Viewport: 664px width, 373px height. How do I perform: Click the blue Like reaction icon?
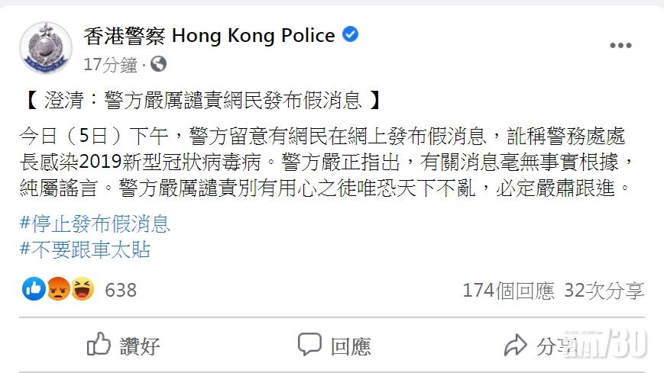pyautogui.click(x=34, y=289)
